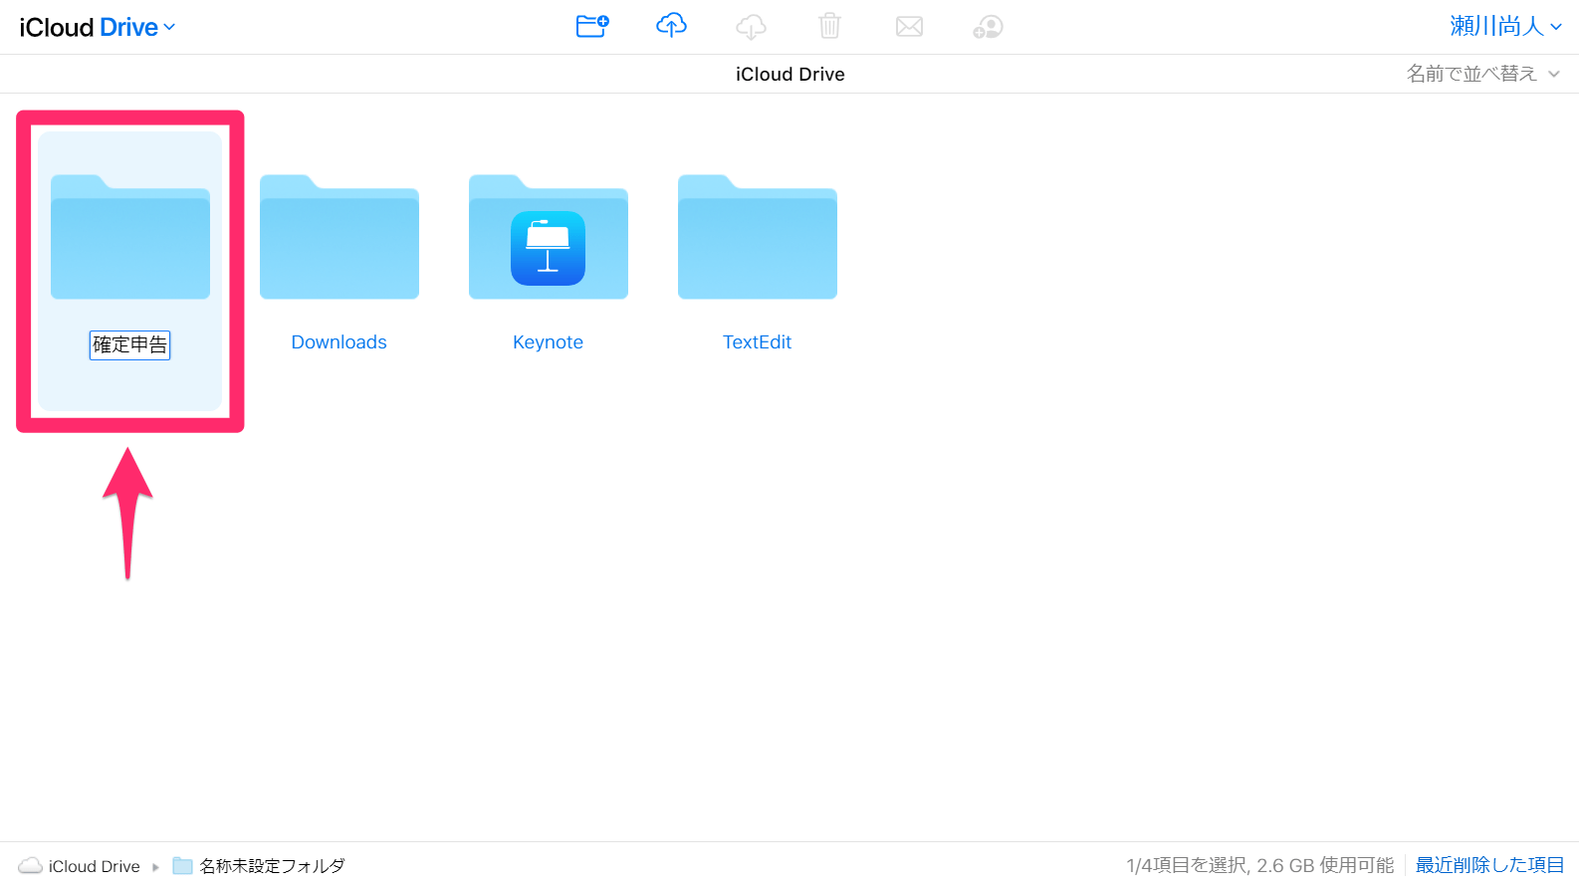The height and width of the screenshot is (887, 1579).
Task: Click the 確定申告 name edit field
Action: (130, 345)
